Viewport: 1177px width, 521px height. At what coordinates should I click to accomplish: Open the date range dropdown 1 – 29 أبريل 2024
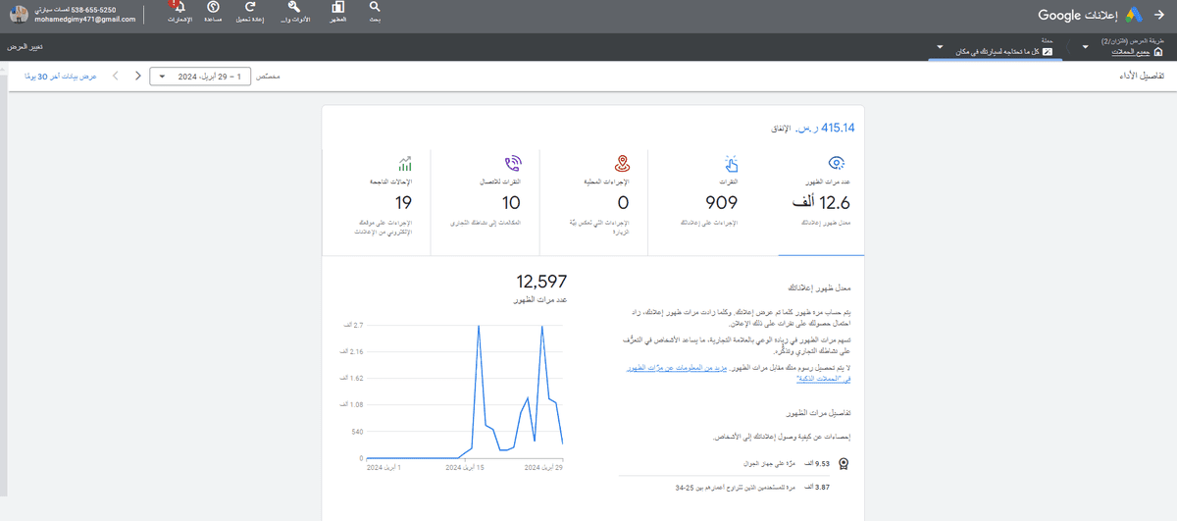point(201,76)
